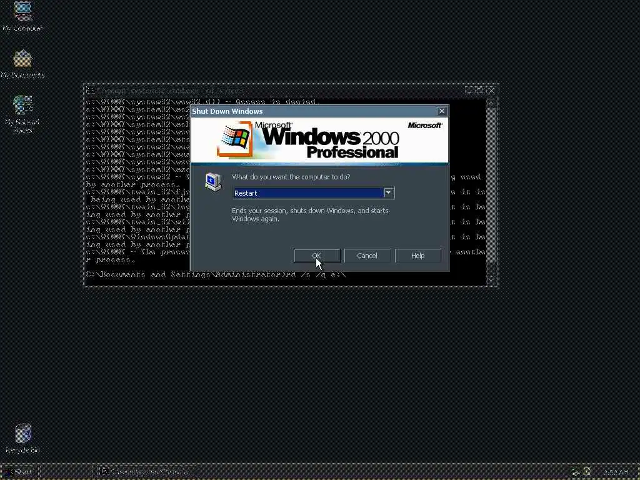The width and height of the screenshot is (640, 480).
Task: Select the Recycle Bin desktop icon
Action: 23,439
